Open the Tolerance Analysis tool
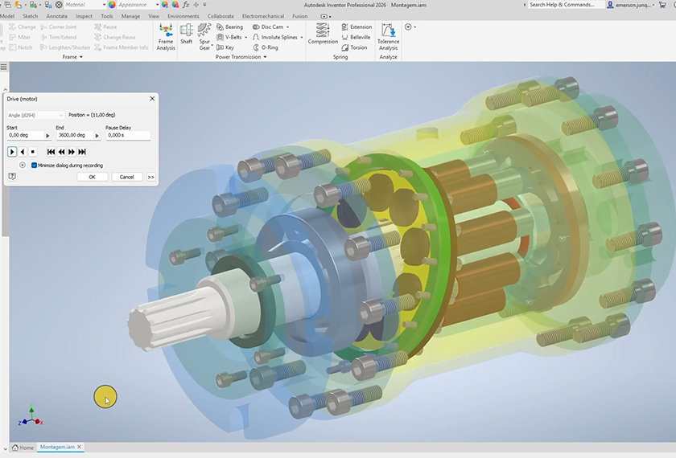 pos(389,37)
